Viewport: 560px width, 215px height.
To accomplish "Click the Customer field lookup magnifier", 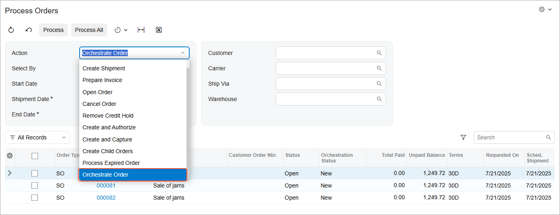I will coord(379,53).
